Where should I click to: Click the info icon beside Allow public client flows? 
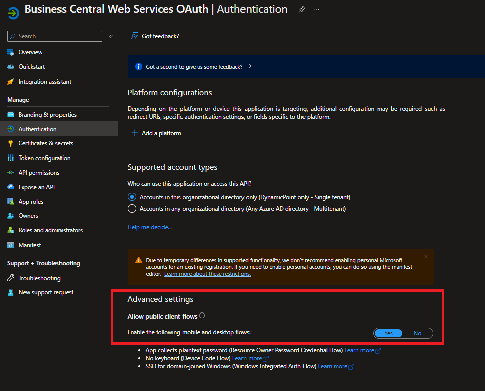pos(202,316)
